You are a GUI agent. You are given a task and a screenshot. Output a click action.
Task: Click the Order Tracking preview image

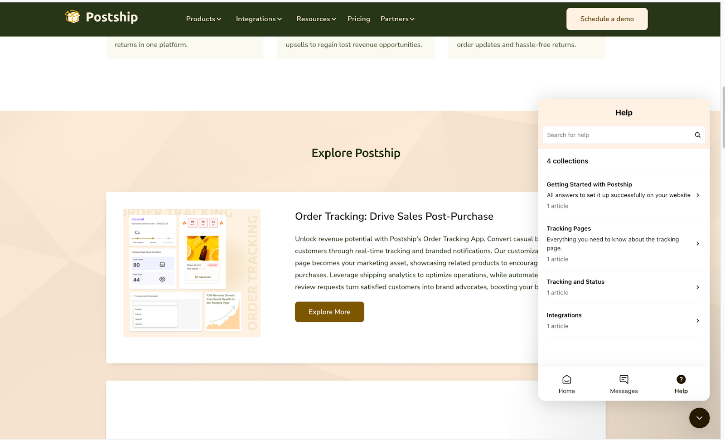tap(192, 273)
